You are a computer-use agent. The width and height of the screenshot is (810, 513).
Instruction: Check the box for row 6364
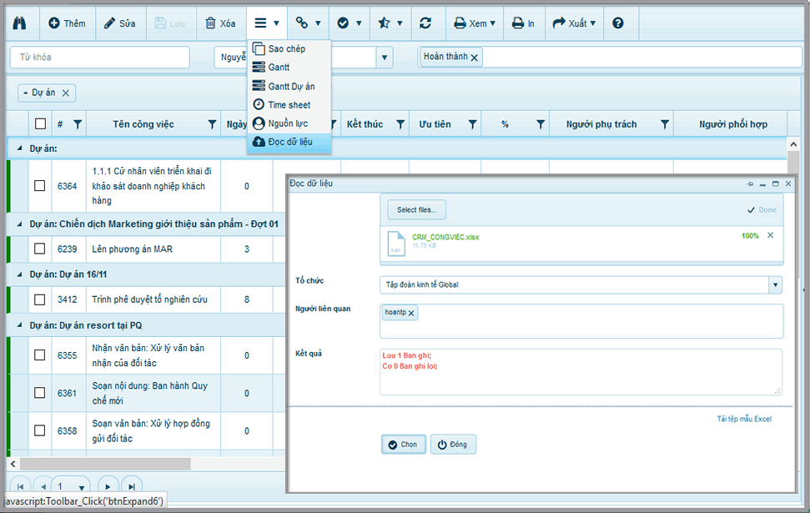click(x=40, y=185)
